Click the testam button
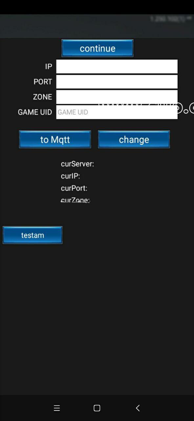The width and height of the screenshot is (194, 421). 32,235
